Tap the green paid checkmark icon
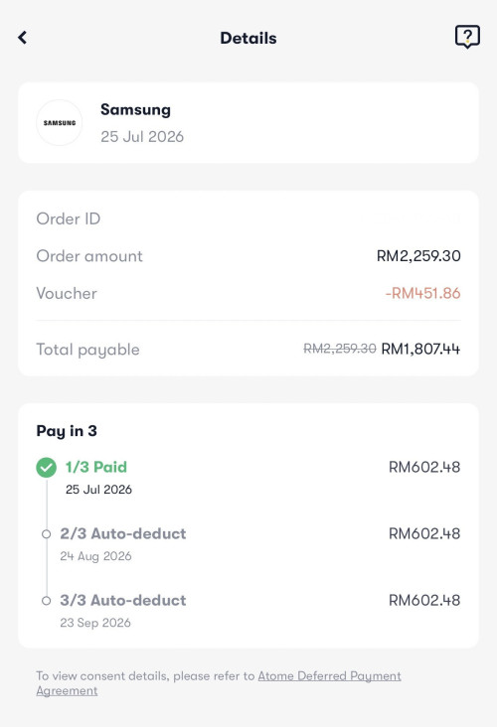 [x=47, y=468]
